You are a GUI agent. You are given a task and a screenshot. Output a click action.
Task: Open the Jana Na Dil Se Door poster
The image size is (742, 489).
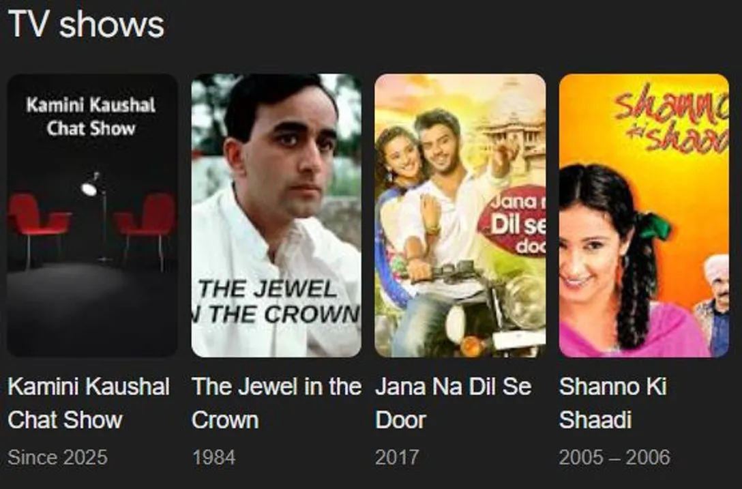460,216
